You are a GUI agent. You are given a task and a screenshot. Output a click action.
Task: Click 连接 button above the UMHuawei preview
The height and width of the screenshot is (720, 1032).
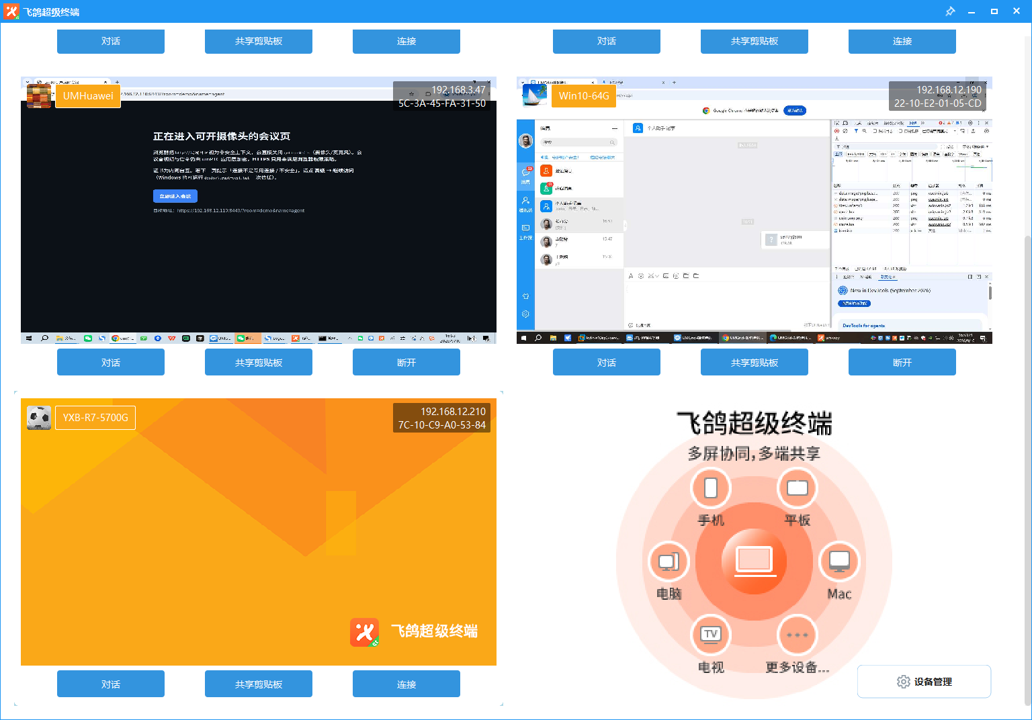(406, 41)
